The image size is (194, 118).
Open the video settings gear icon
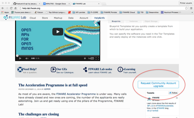point(85,58)
